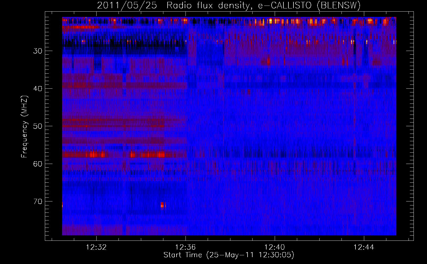Viewport: 427px width, 264px height.
Task: Click the 70 frequency tick label
Action: coord(38,201)
